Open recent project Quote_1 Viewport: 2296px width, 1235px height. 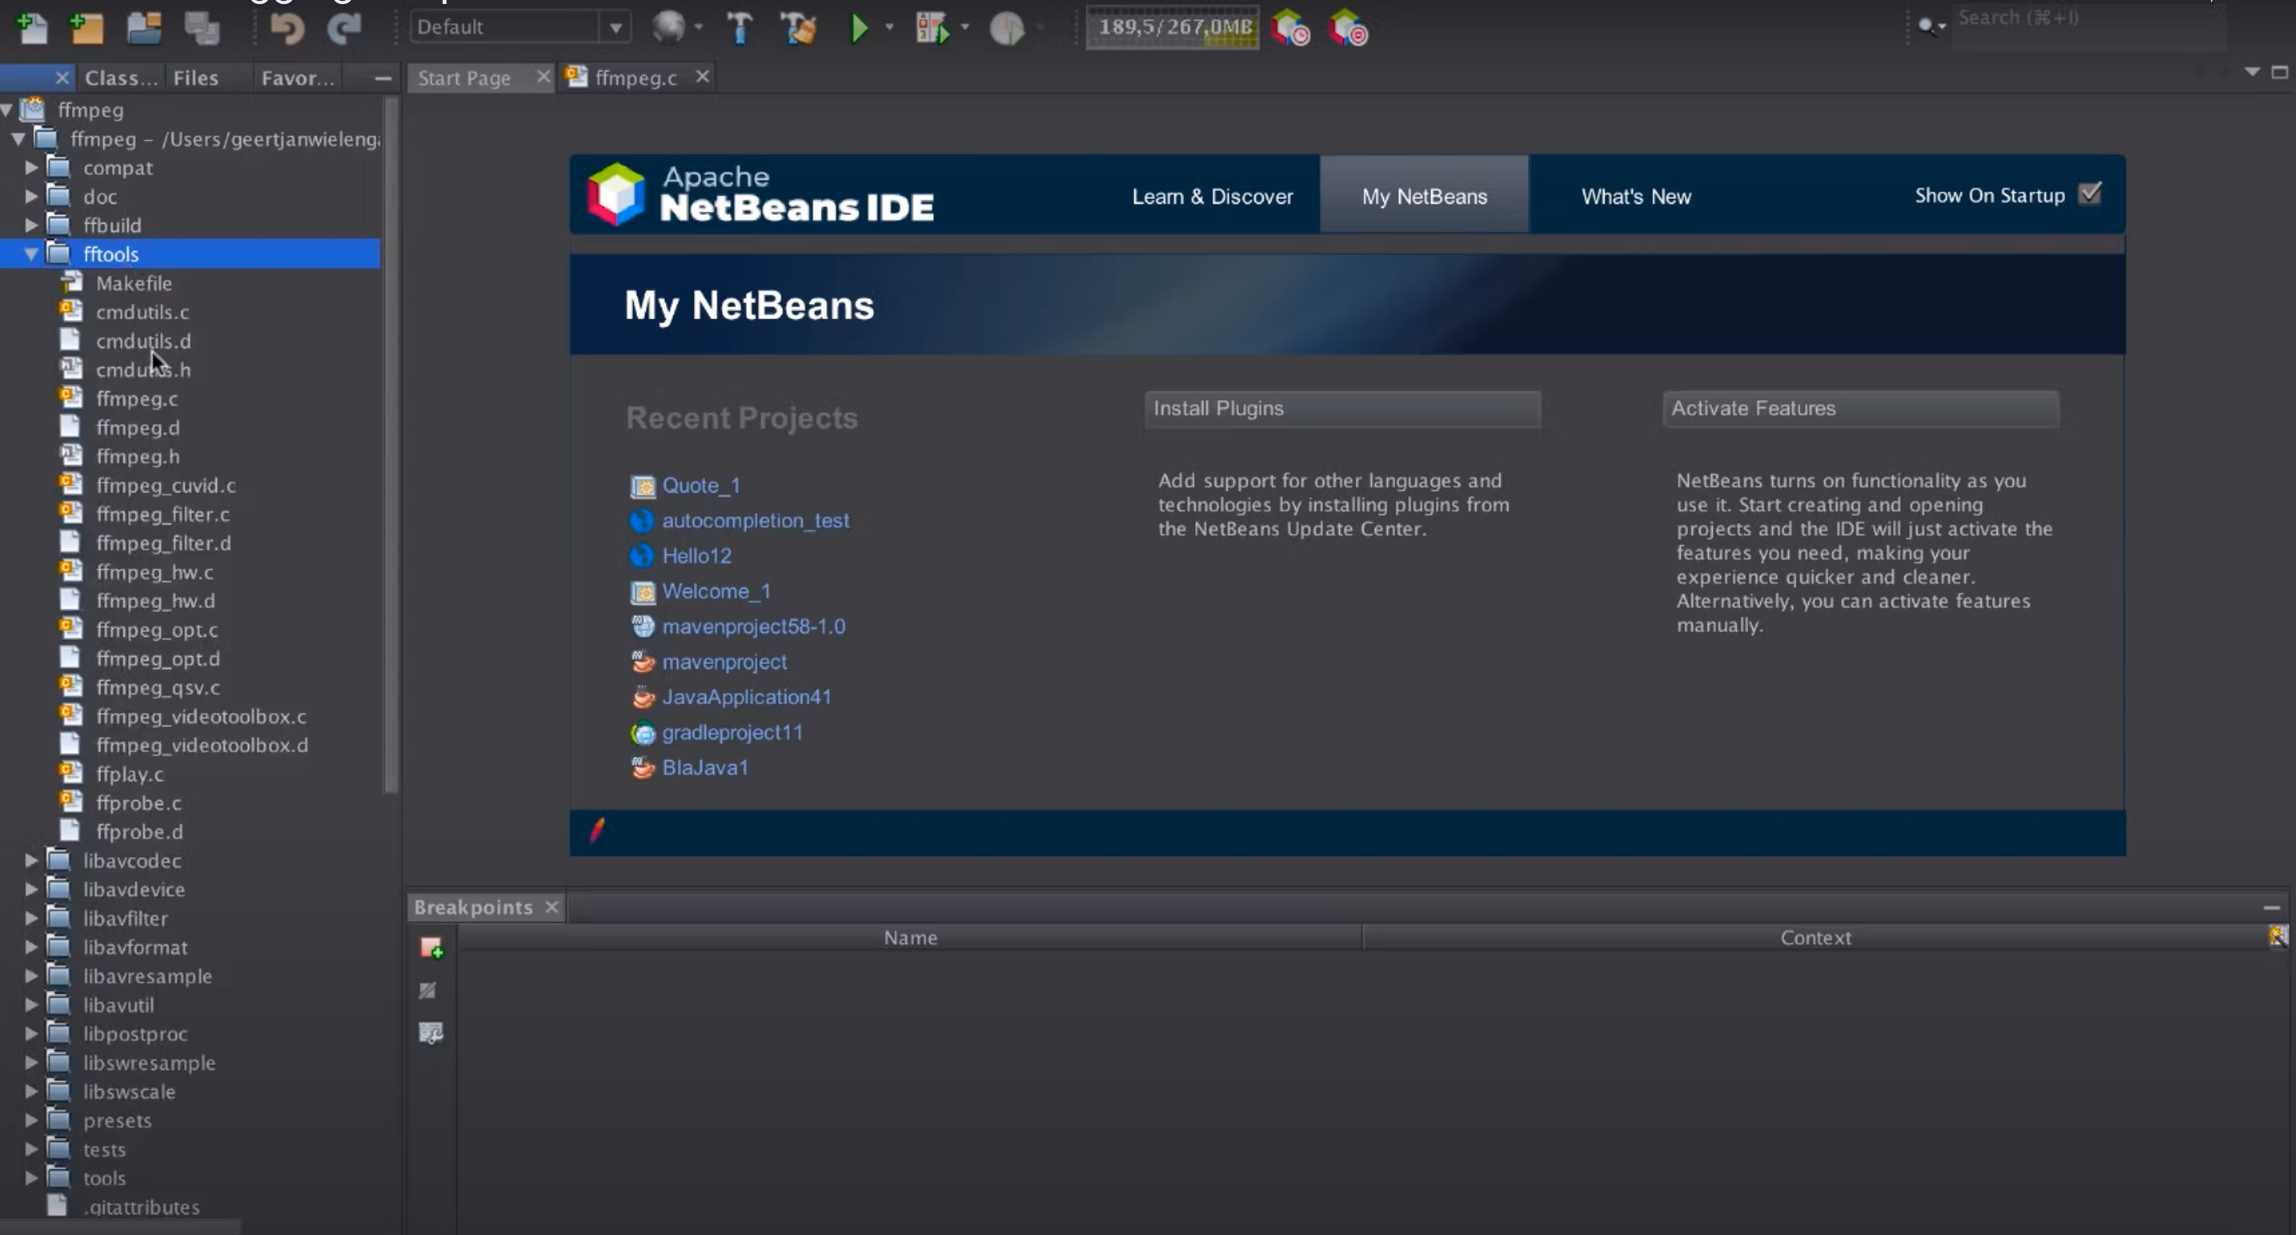(x=701, y=486)
